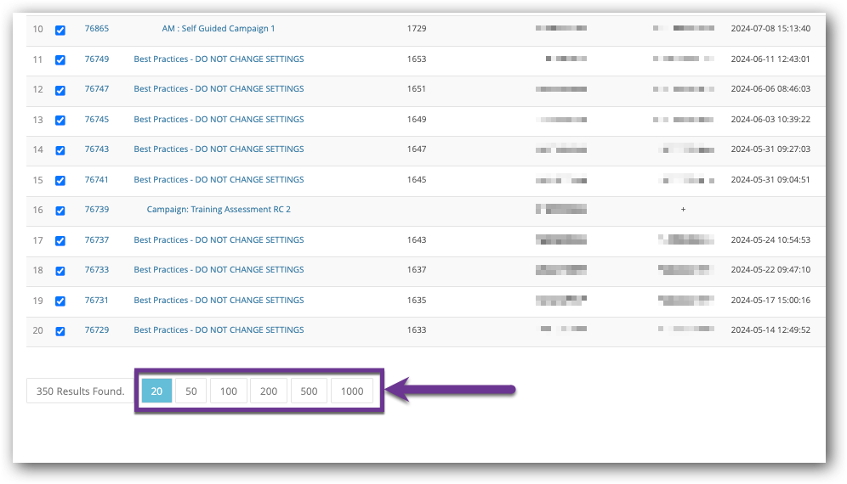
Task: Open campaign ID 76865 link
Action: tap(97, 29)
